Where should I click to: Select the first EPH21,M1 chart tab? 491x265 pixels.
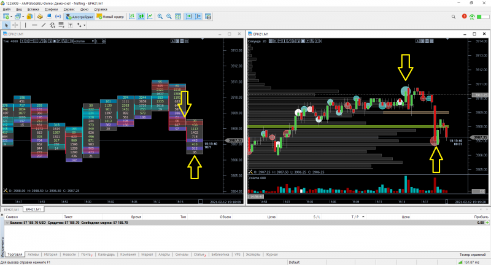[x=12, y=210]
